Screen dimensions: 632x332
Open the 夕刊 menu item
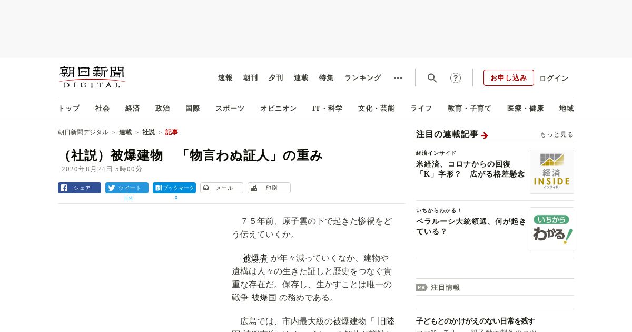point(276,78)
